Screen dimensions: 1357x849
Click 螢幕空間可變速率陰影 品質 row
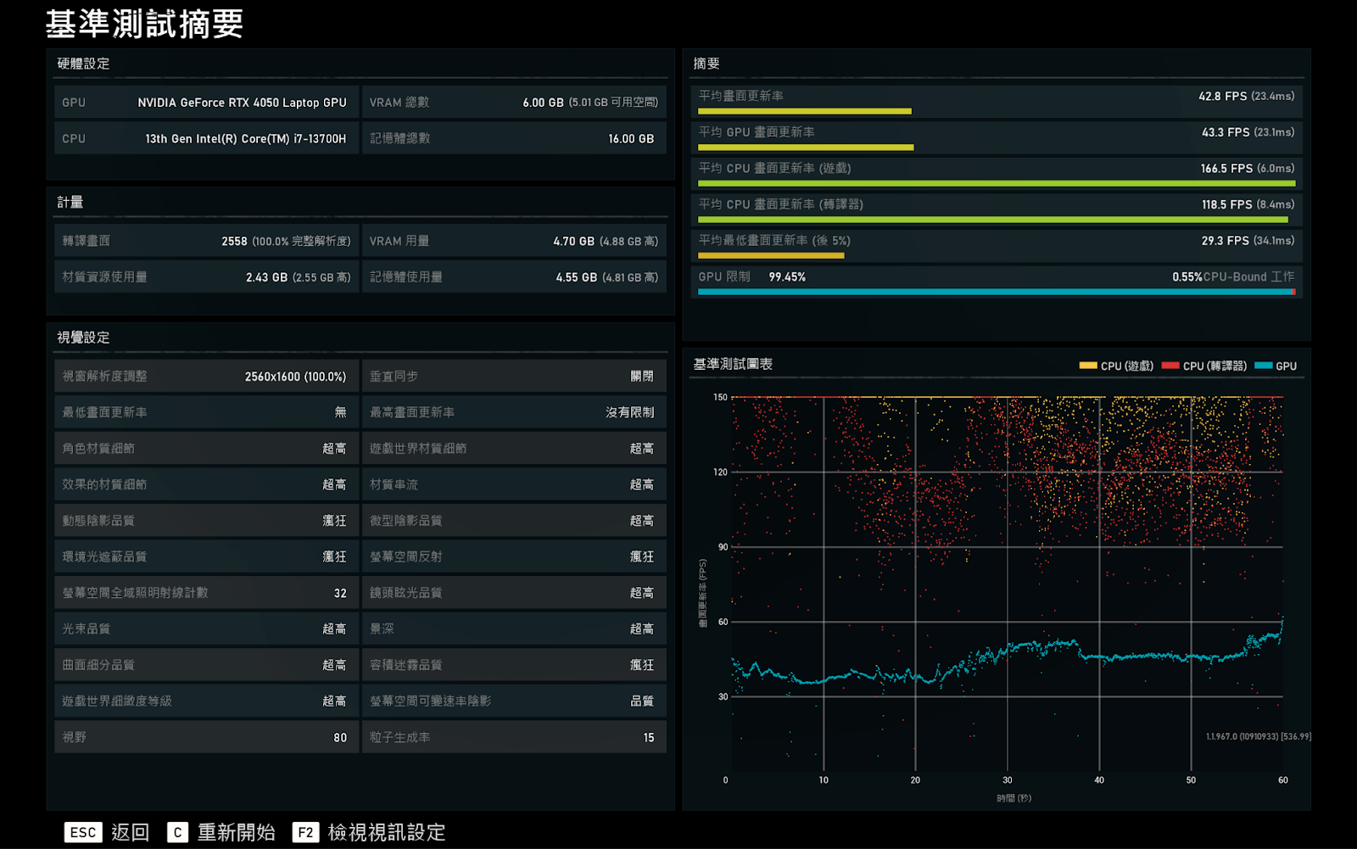pos(514,701)
